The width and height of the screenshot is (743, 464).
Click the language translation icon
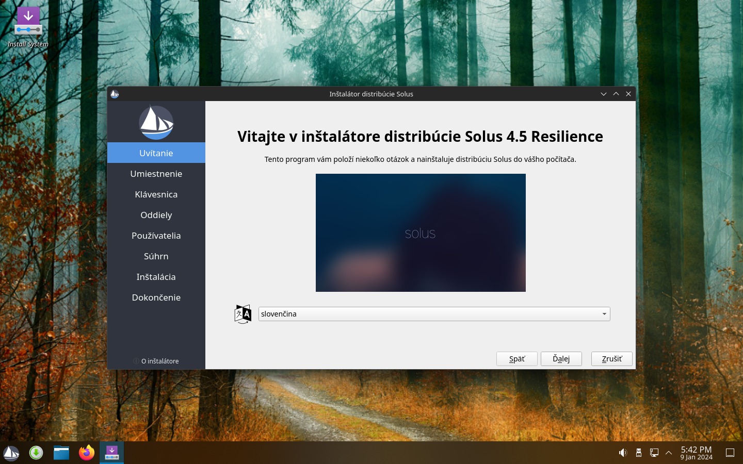pyautogui.click(x=243, y=314)
